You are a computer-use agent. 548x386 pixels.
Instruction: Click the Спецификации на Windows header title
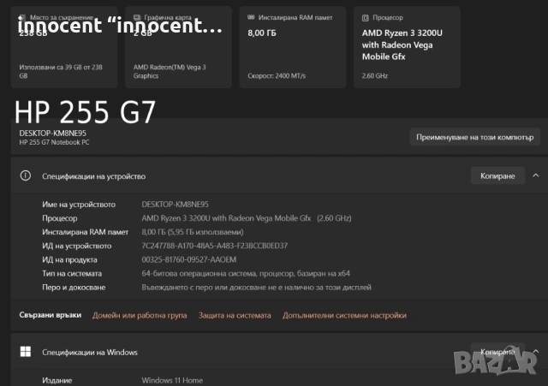[90, 352]
